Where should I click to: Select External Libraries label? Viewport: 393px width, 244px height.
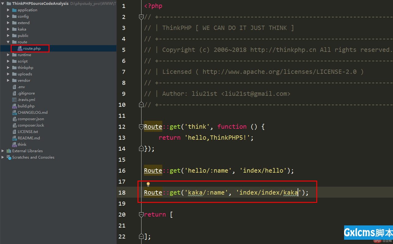pyautogui.click(x=28, y=151)
